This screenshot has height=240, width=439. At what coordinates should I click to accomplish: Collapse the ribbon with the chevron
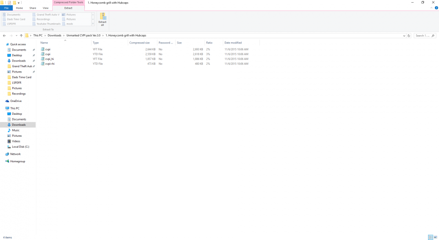click(x=432, y=8)
